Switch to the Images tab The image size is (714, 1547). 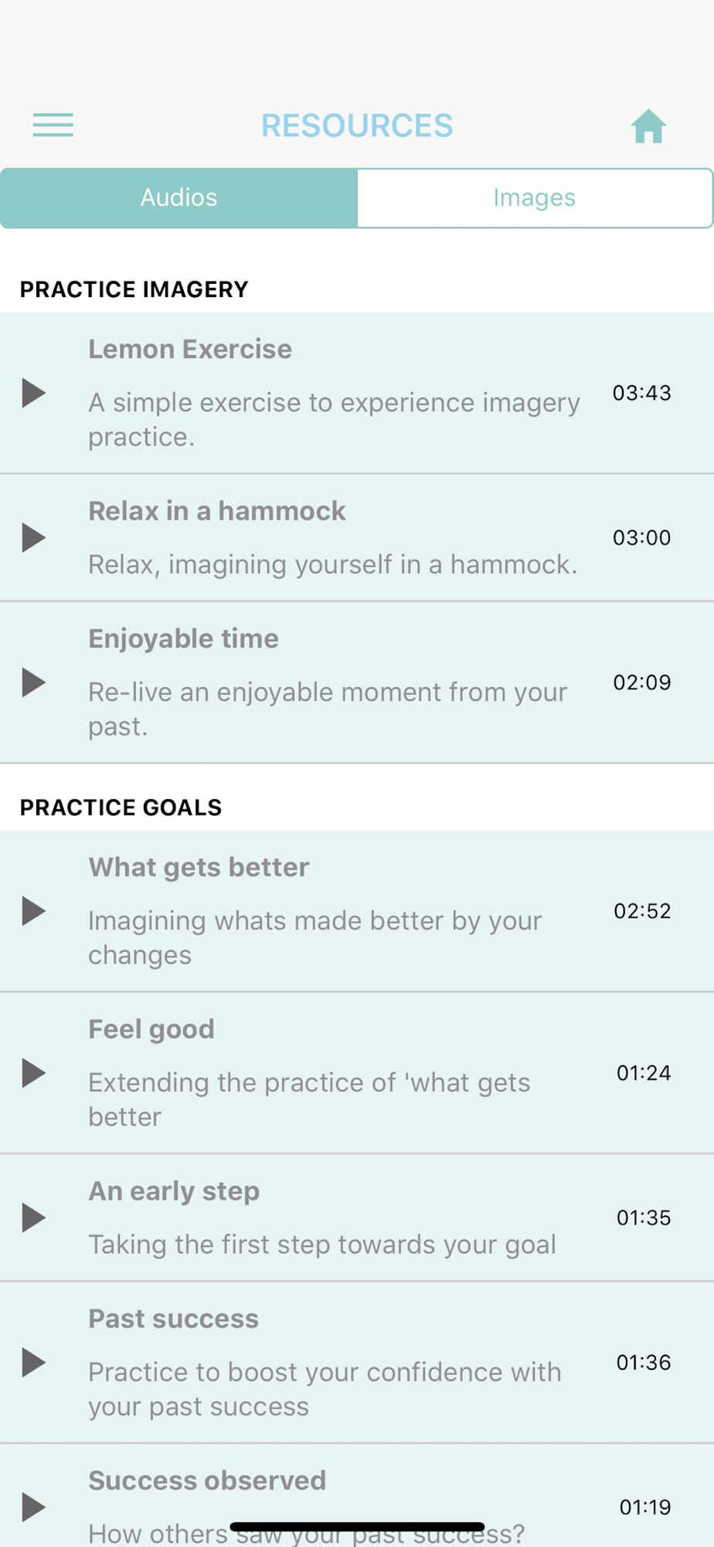pos(535,198)
